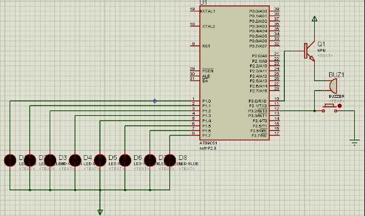Click the P1.3 pin label
This screenshot has width=365, height=216.
pos(206,116)
